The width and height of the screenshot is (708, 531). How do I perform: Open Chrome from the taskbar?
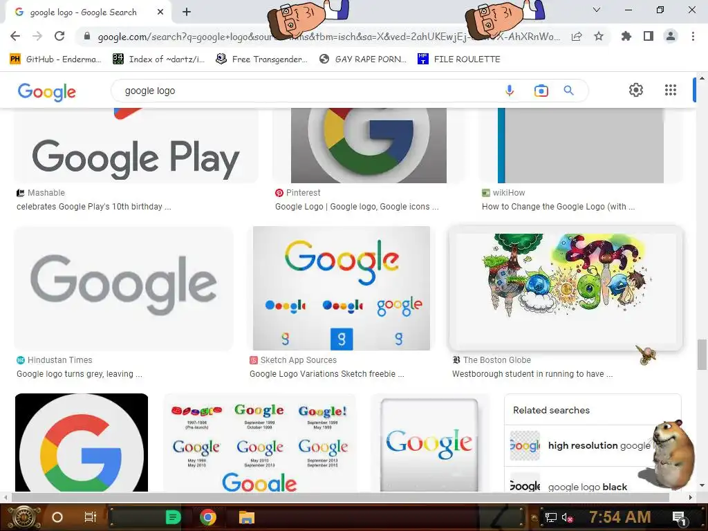[207, 517]
